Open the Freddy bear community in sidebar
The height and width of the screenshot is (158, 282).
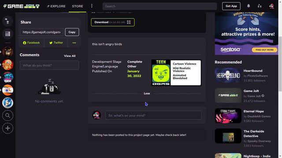pyautogui.click(x=7, y=52)
